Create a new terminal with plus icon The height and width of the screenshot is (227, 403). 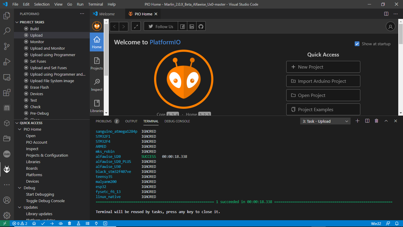(x=357, y=121)
